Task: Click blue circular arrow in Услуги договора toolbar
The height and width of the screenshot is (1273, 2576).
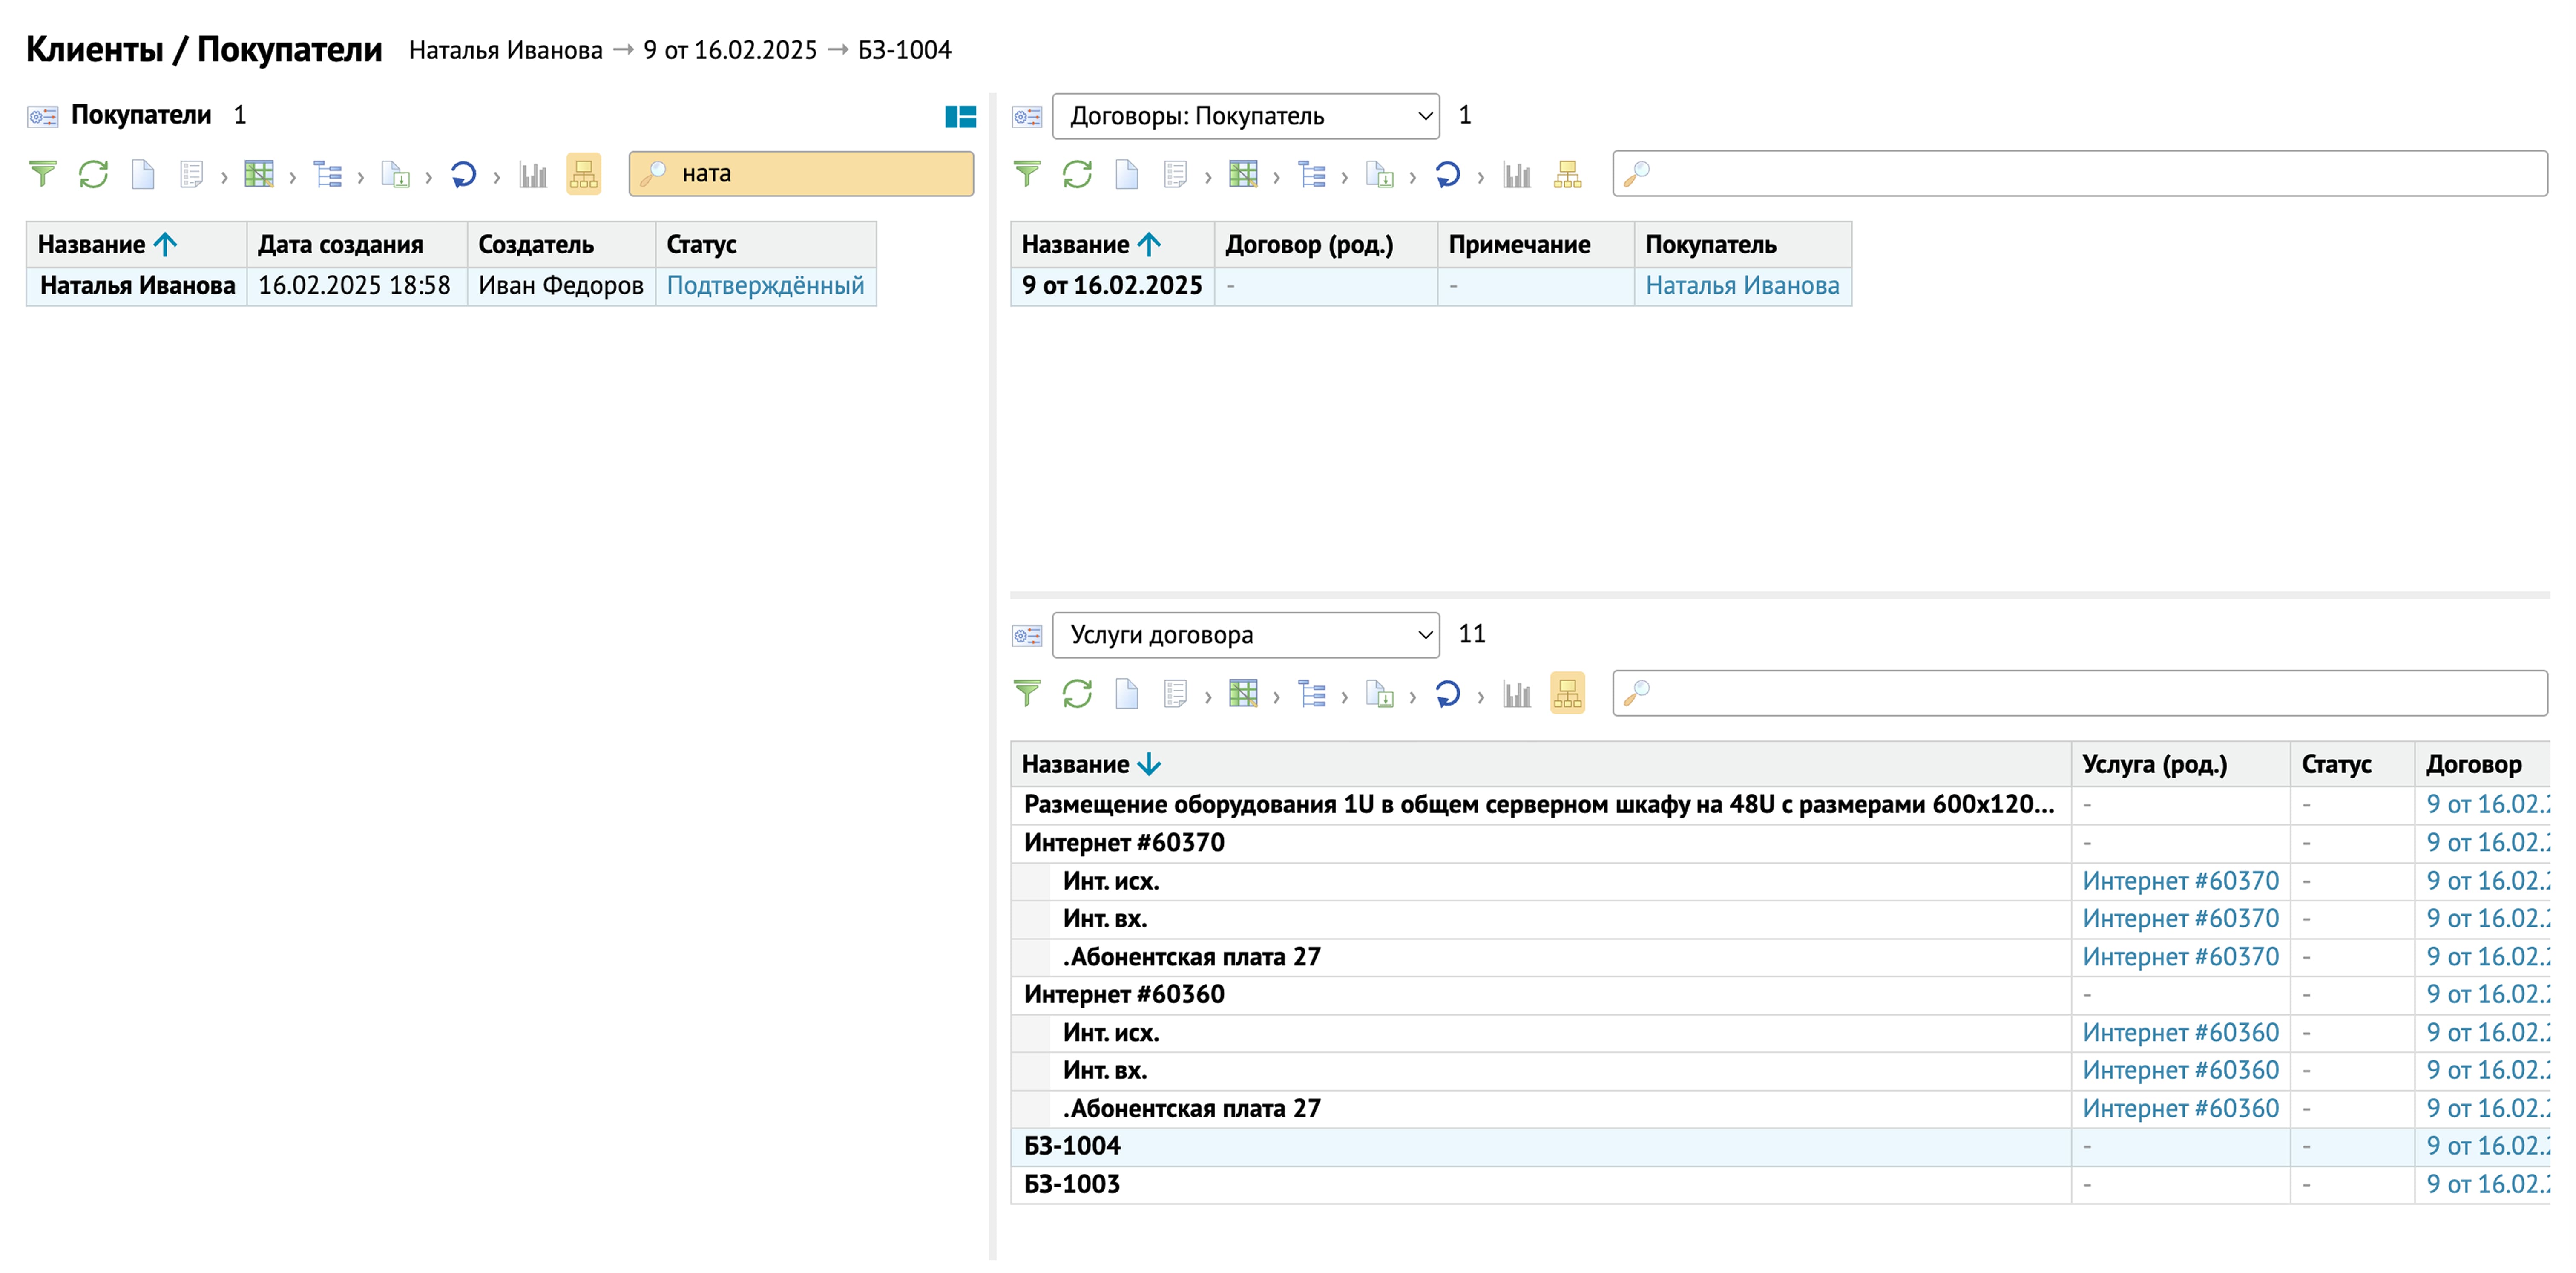Action: 1447,693
